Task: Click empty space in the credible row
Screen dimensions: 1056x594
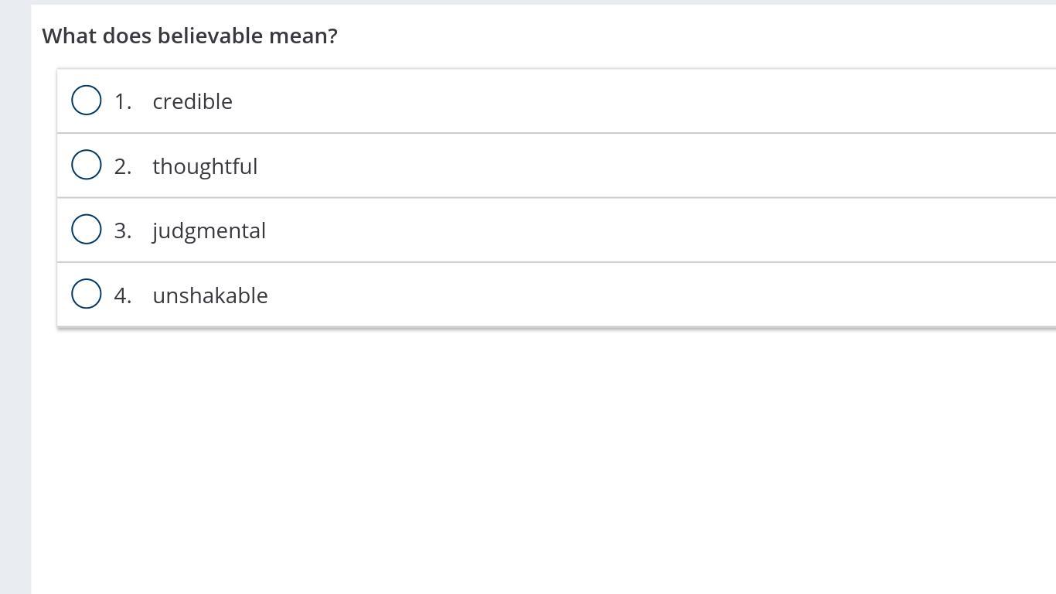Action: (x=618, y=101)
